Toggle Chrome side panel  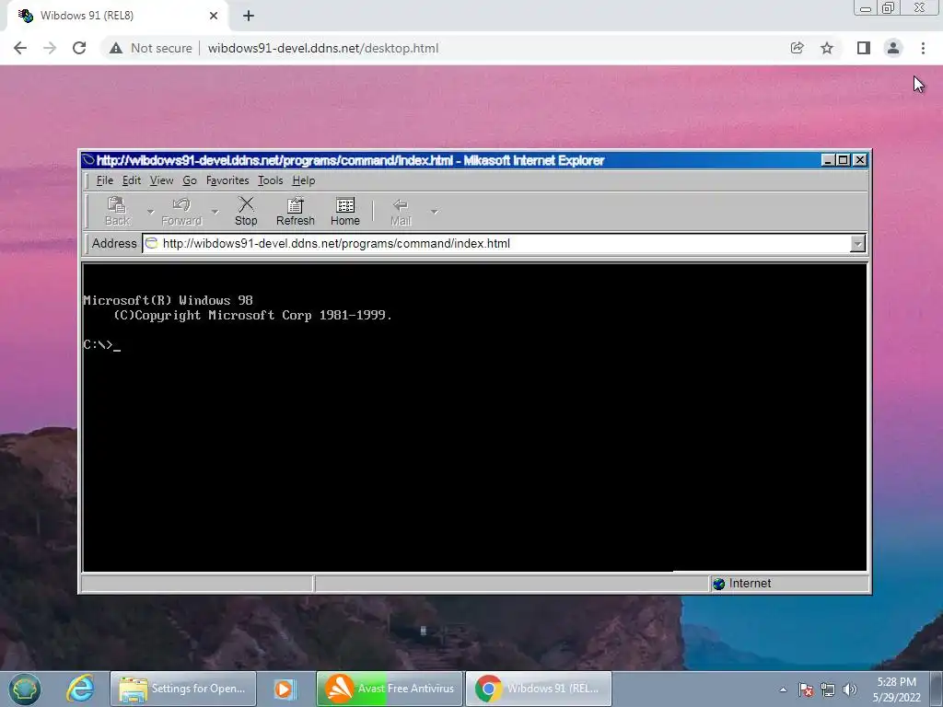coord(864,48)
